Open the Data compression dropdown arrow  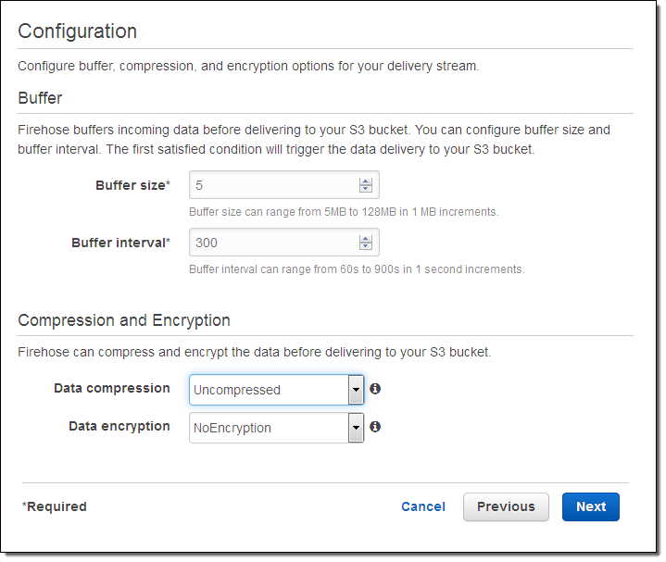356,389
